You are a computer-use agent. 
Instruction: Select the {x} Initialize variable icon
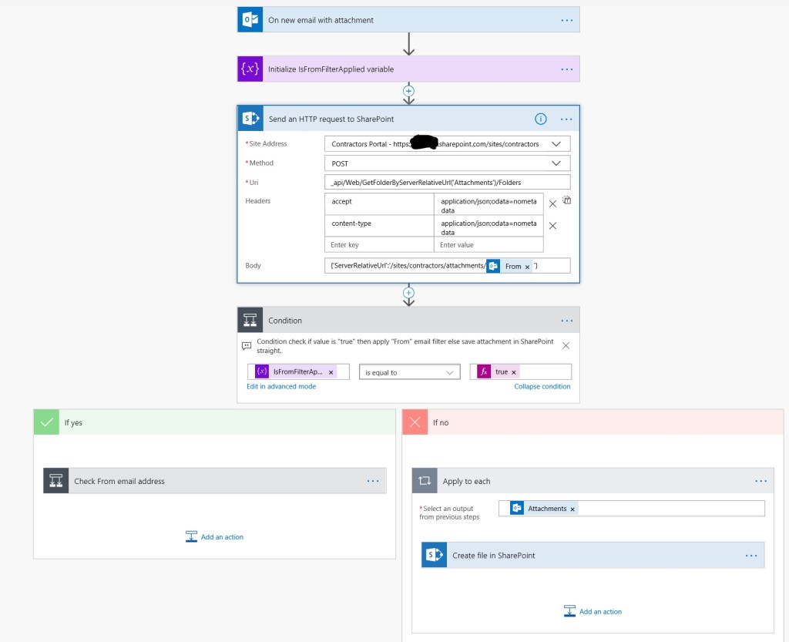(250, 69)
